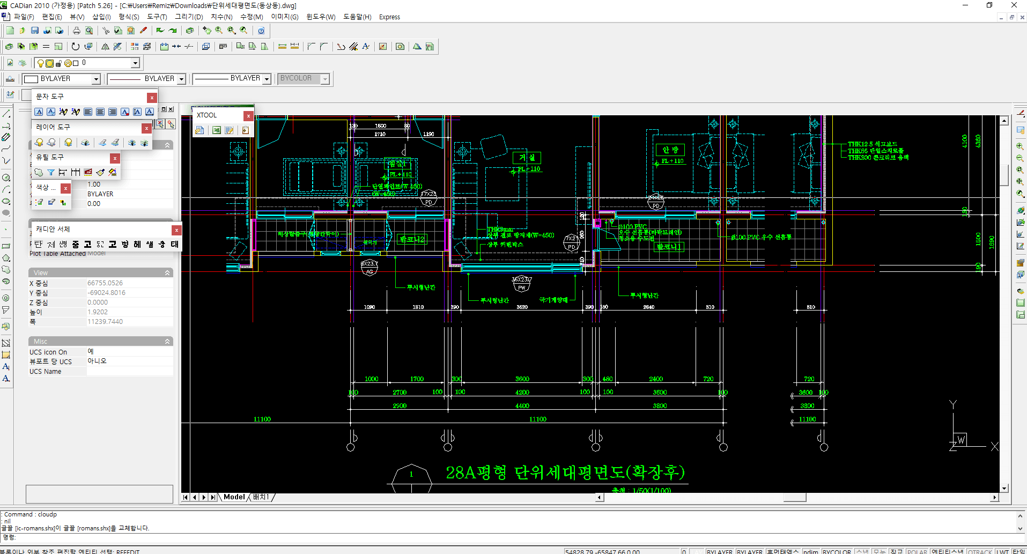Turn layer on with first bulb in 레이어 도구

(39, 142)
